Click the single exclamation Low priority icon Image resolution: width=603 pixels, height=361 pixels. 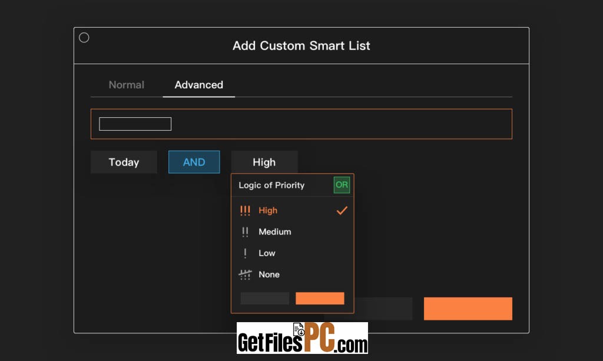click(x=245, y=253)
